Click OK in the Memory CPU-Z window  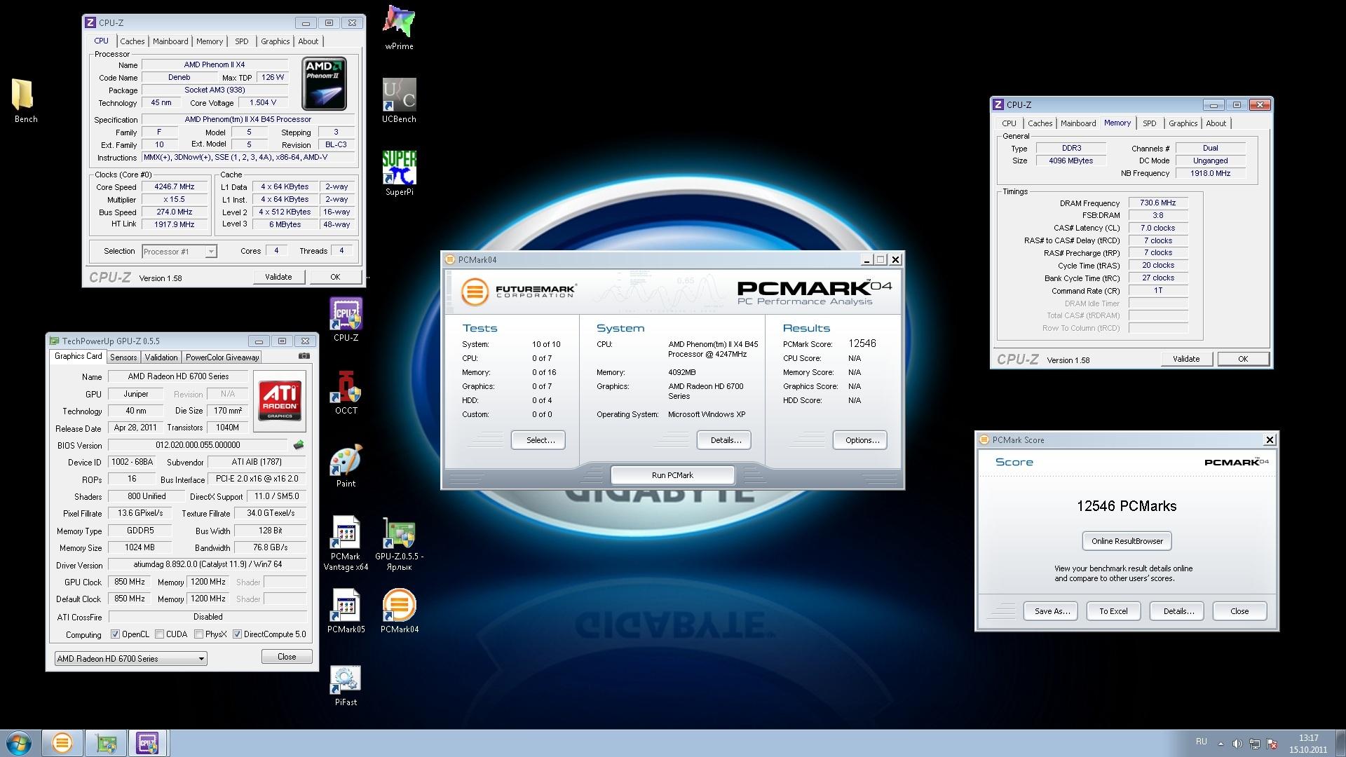pyautogui.click(x=1243, y=359)
